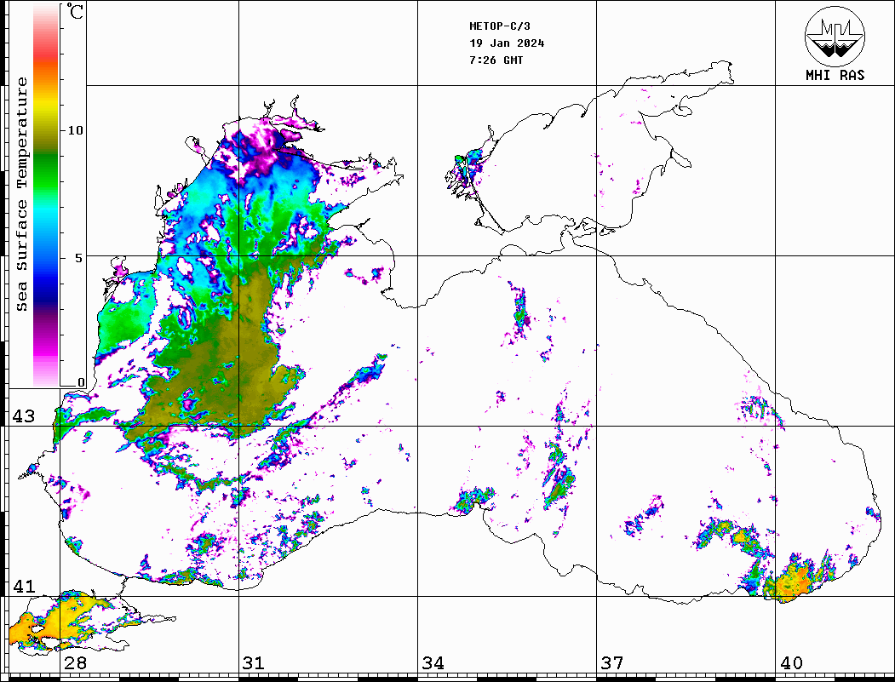Click the '5' tick on color scale

coord(79,258)
